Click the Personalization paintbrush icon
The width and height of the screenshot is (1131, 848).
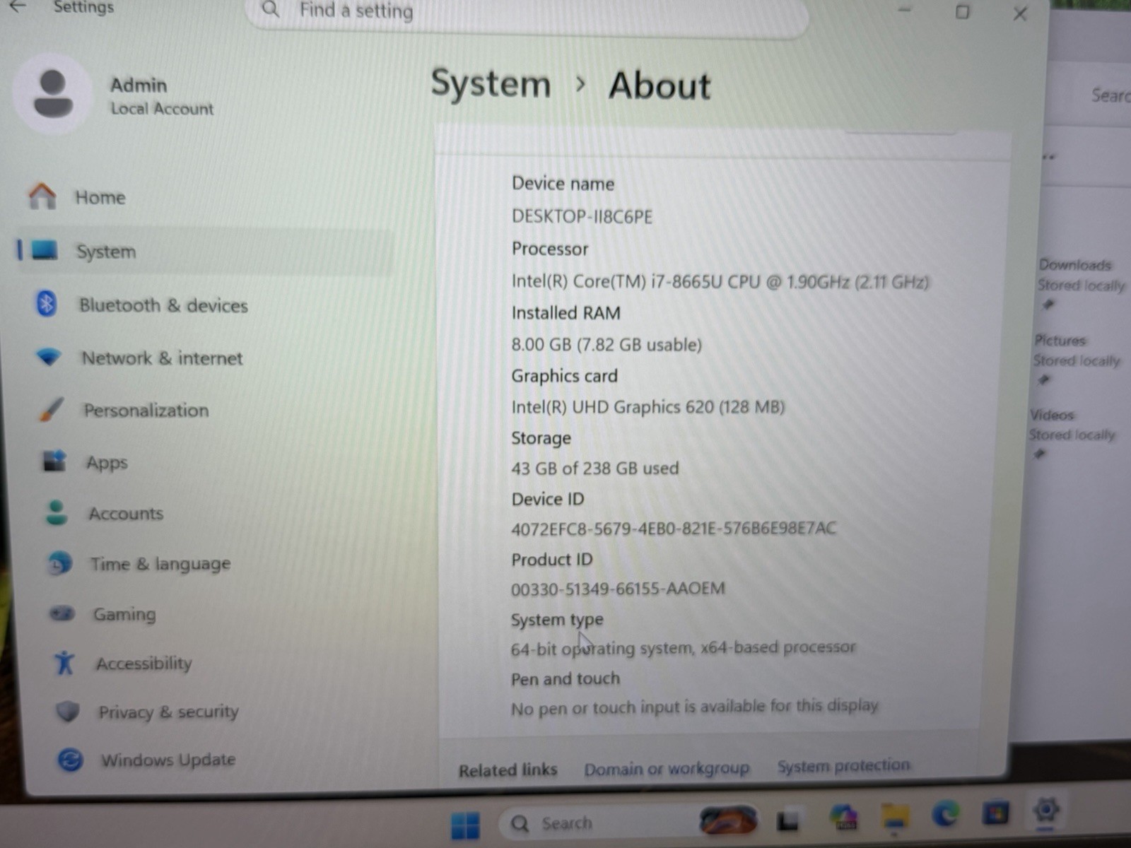(52, 409)
